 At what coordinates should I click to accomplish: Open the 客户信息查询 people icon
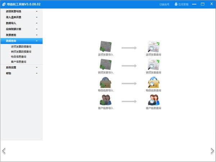tap(153, 100)
